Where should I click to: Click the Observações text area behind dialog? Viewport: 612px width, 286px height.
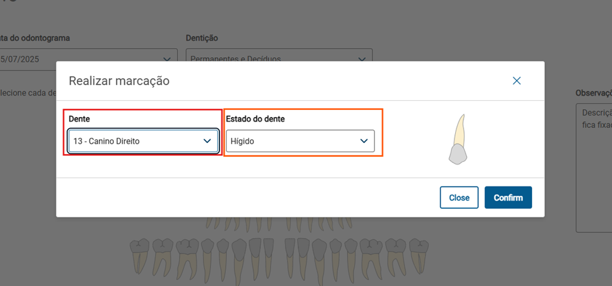tap(594, 168)
